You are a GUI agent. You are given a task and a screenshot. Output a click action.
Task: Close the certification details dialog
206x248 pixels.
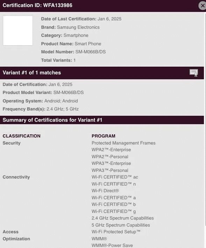[203, 6]
